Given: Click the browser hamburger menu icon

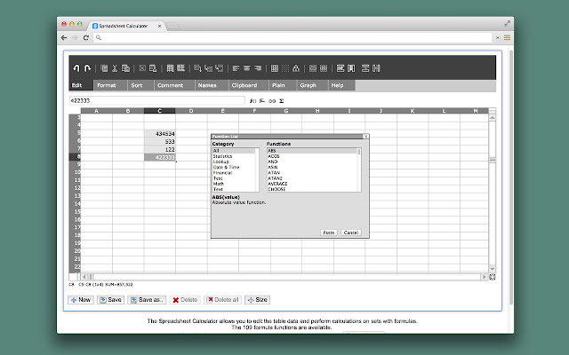Looking at the screenshot, I should pyautogui.click(x=507, y=37).
